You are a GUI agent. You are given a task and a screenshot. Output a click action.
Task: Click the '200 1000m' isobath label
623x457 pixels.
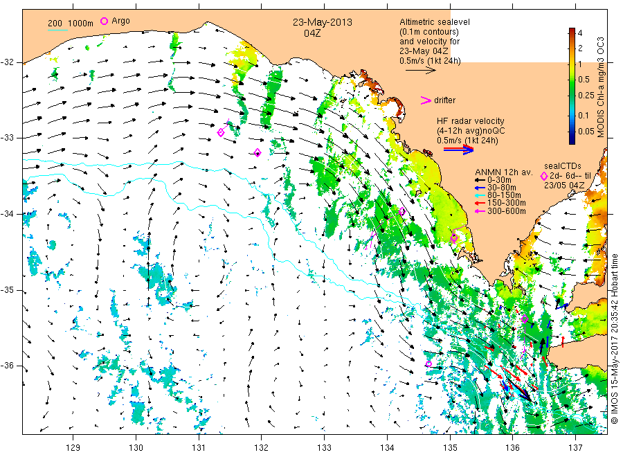71,24
